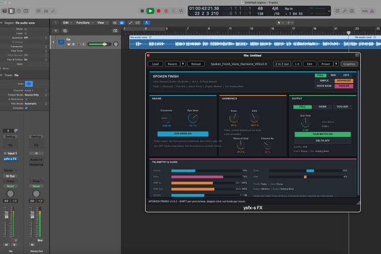This screenshot has width=381, height=254.
Task: Move the file channel strip volume fader
Action: (x=6, y=215)
